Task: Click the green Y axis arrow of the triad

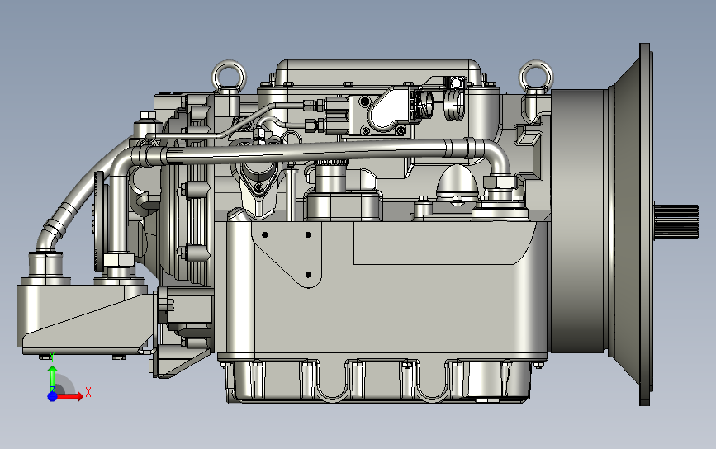Action: click(53, 378)
